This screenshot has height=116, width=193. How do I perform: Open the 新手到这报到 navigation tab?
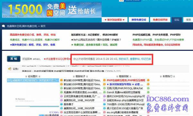[x=115, y=20]
